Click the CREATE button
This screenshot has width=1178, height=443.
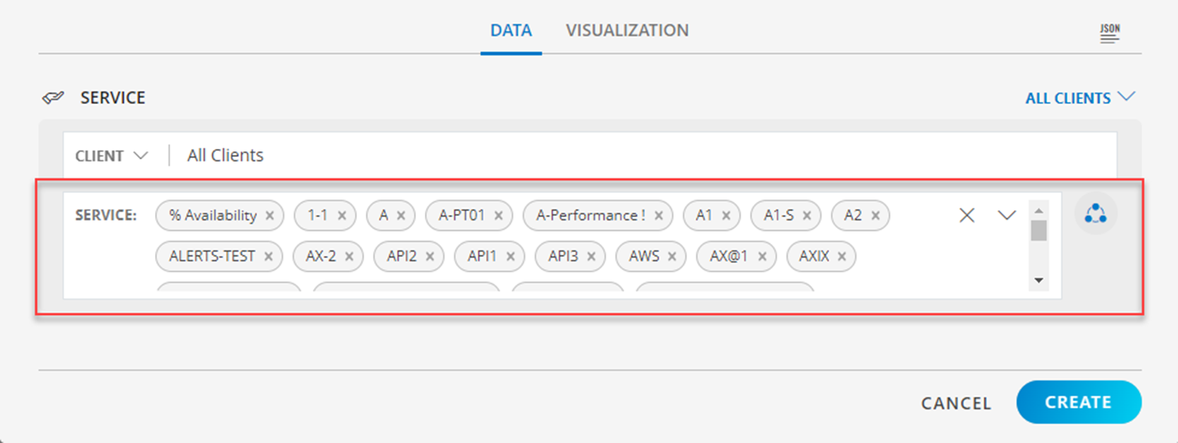pos(1078,402)
